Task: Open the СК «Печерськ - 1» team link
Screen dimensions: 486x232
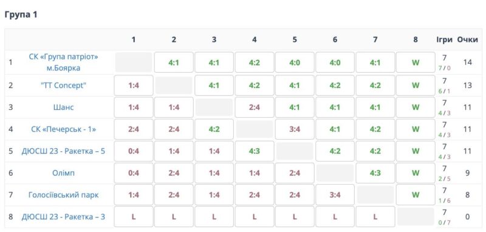Action: click(64, 129)
